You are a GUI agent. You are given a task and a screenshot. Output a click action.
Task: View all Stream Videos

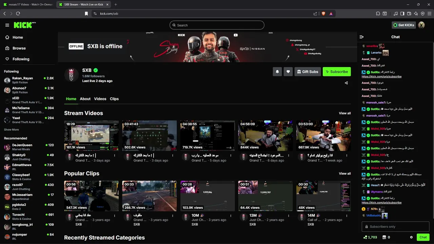point(345,113)
